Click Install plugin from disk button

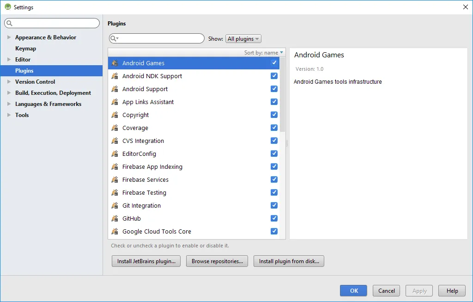(x=289, y=261)
